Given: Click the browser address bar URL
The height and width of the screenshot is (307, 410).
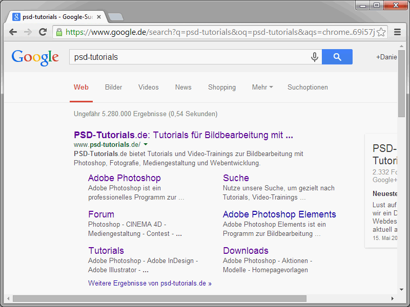Looking at the screenshot, I should 220,32.
